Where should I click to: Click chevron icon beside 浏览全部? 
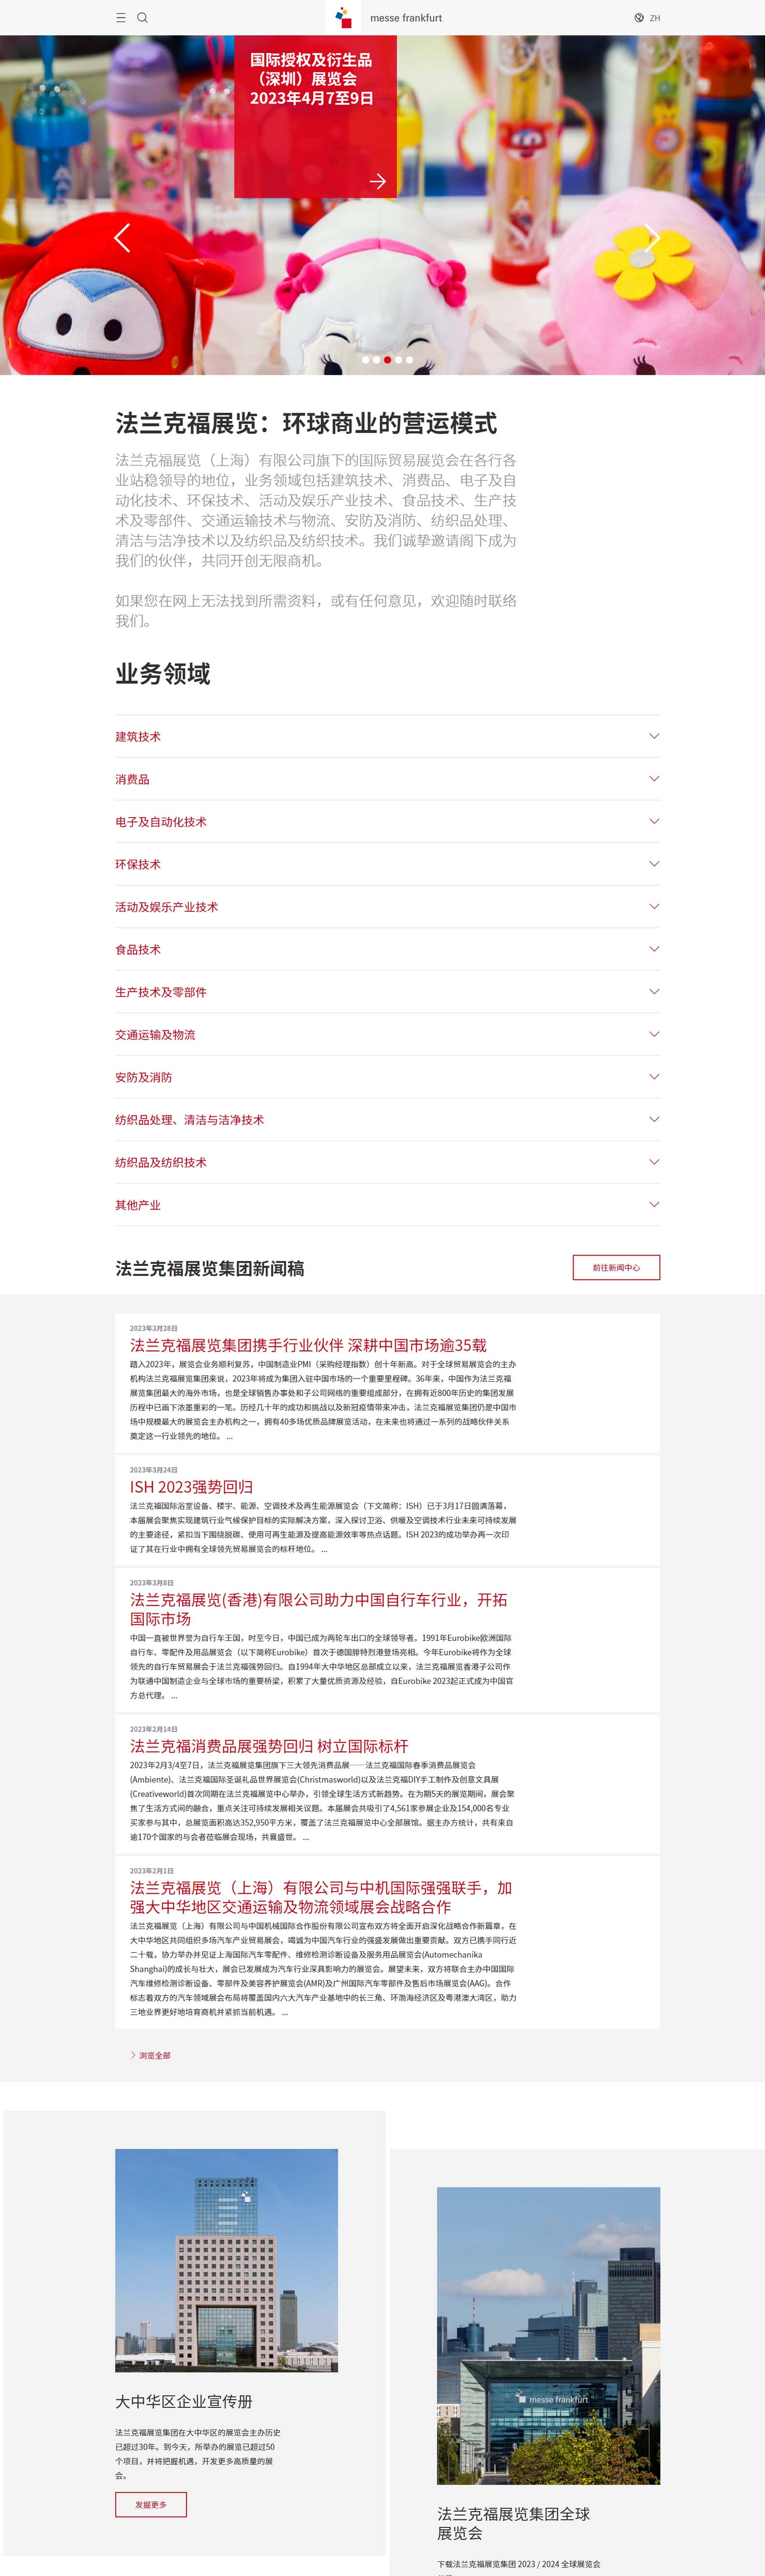click(x=133, y=2055)
